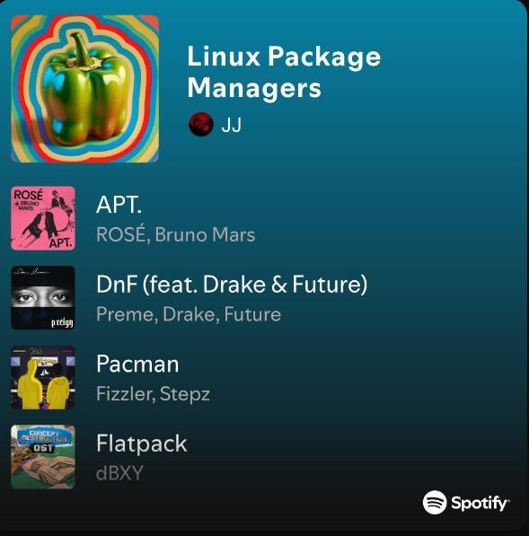Click JJ's round profile avatar
Screen dimensions: 529x536
click(x=201, y=124)
